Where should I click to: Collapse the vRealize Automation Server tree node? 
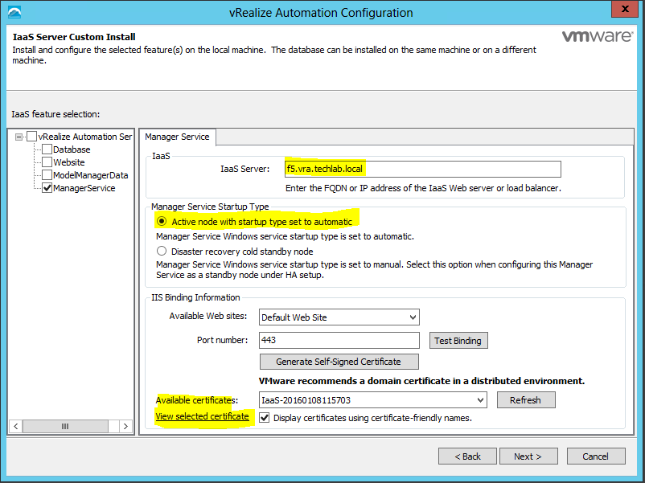[19, 137]
